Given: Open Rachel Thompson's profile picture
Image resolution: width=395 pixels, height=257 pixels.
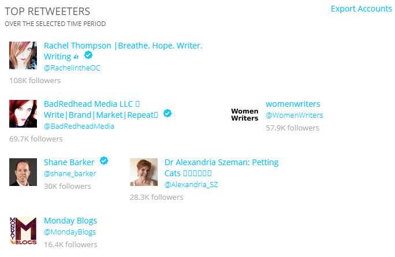Looking at the screenshot, I should click(x=23, y=55).
